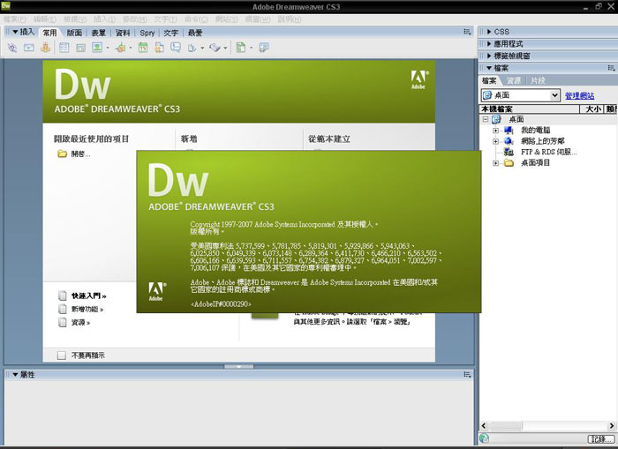Open the Head icon dropdown arrow
Viewport: 618px width, 449px height.
[202, 48]
